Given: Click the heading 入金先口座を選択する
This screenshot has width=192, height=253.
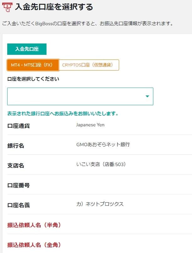Looking at the screenshot, I should (54, 7).
